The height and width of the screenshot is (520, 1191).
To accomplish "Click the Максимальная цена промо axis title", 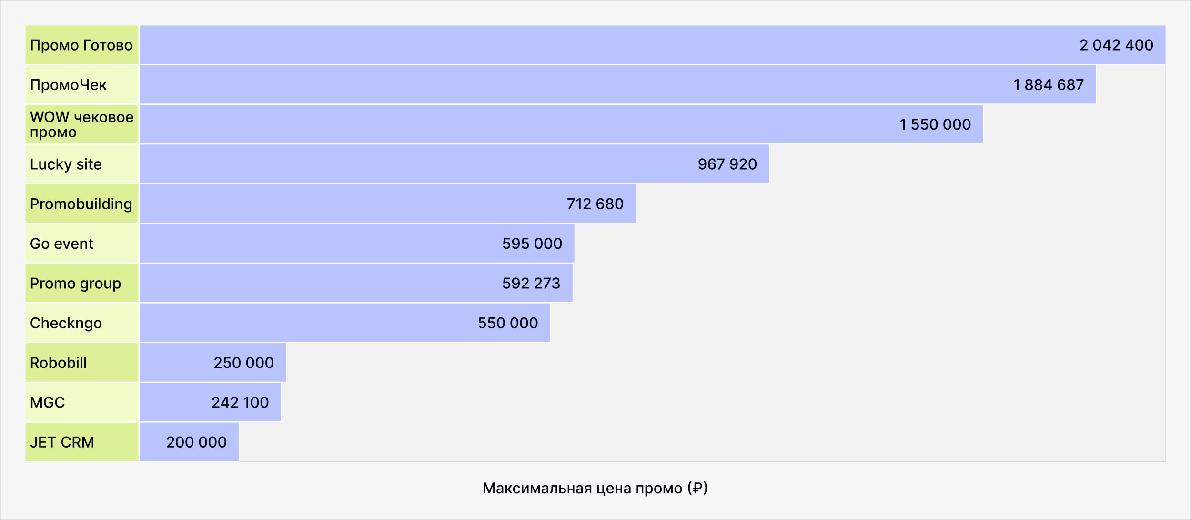I will 595,488.
